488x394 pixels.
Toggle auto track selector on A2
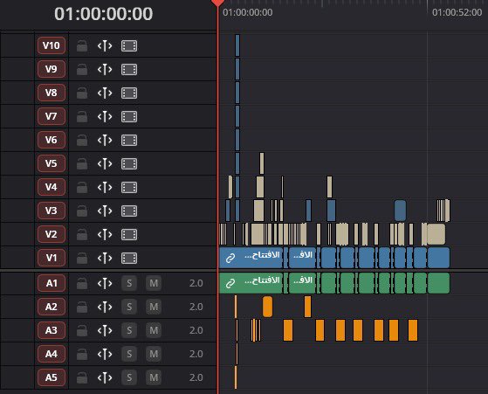pyautogui.click(x=105, y=308)
